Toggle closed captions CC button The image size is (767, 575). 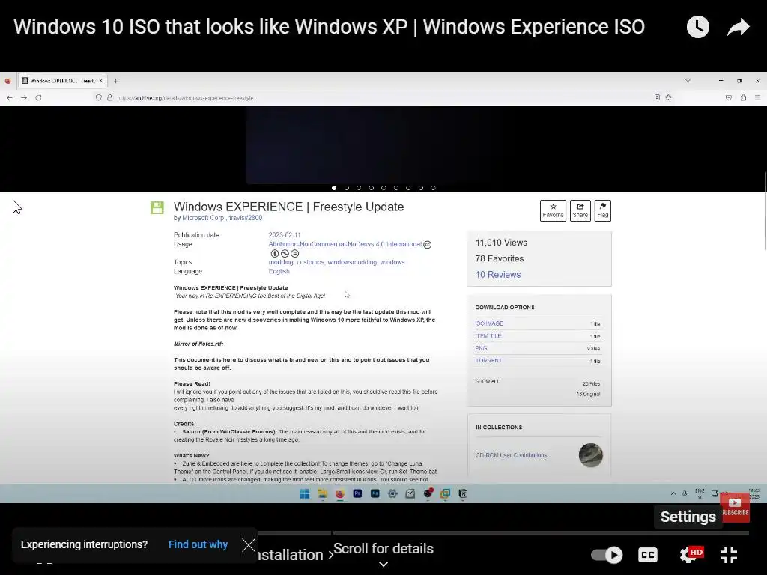pos(648,555)
